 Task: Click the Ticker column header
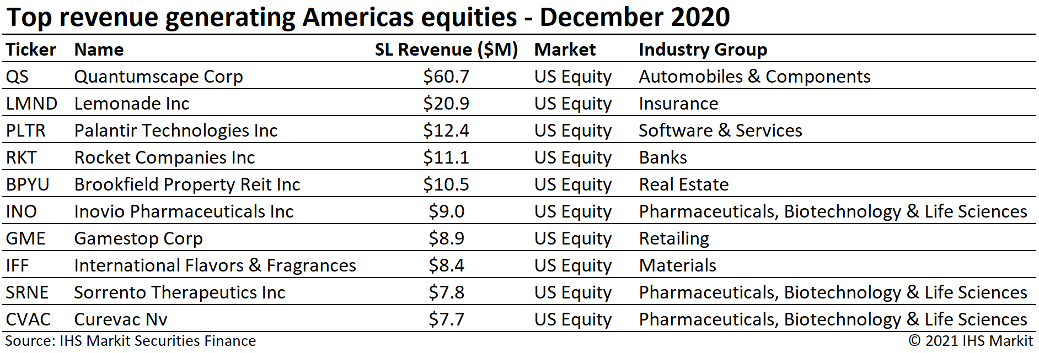click(31, 50)
